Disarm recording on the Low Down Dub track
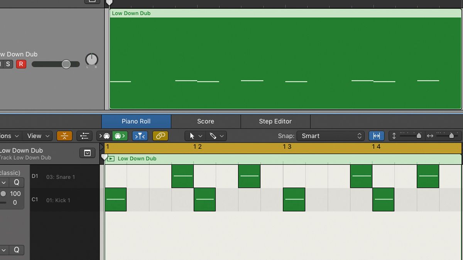Viewport: 463px width, 260px height. [21, 64]
